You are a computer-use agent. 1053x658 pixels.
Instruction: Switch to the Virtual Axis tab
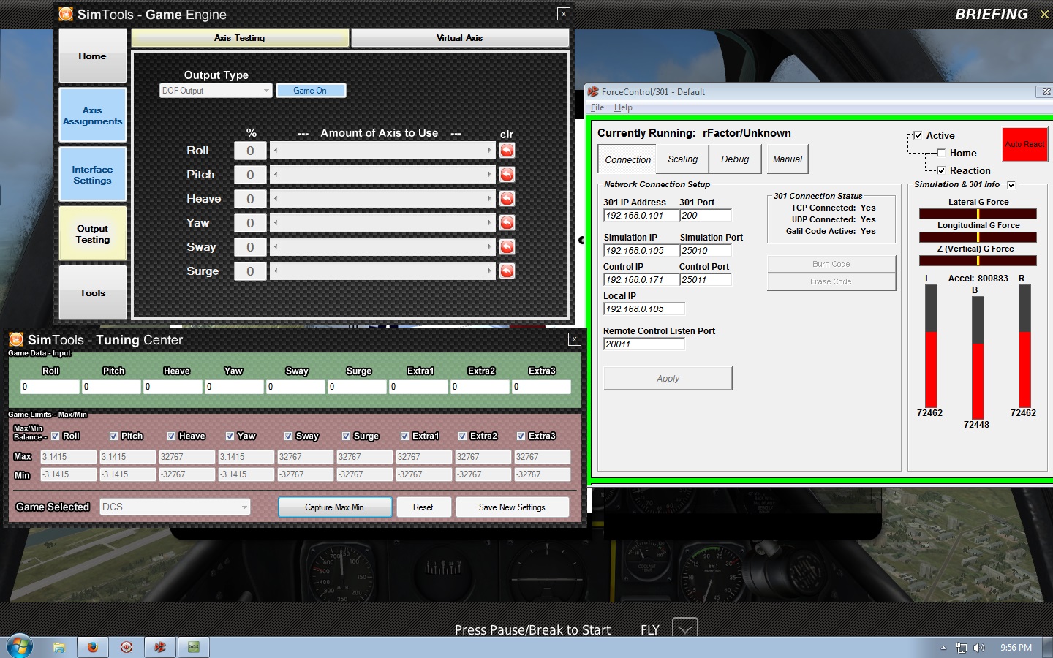point(460,38)
